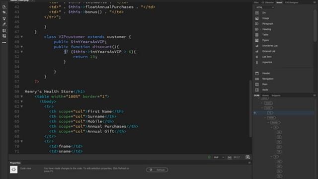
Task: Click 'Annual Purchases' text on line 66
Action: pyautogui.click(x=107, y=126)
